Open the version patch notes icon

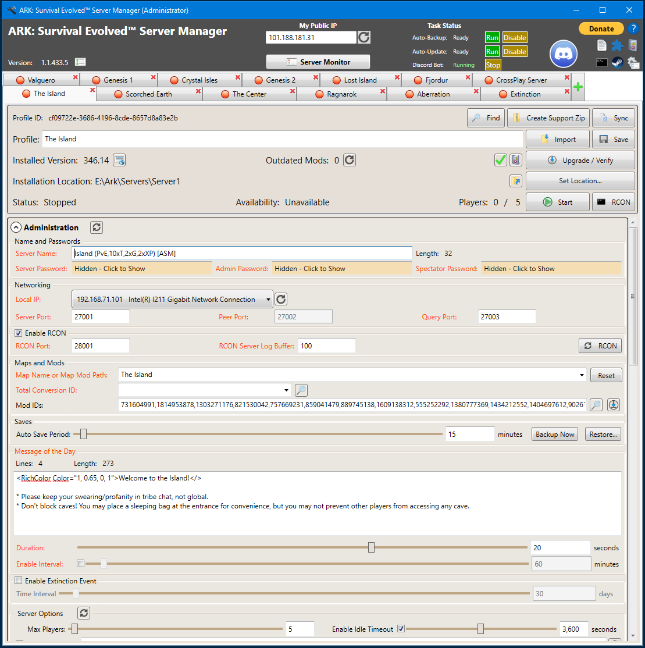coord(80,62)
